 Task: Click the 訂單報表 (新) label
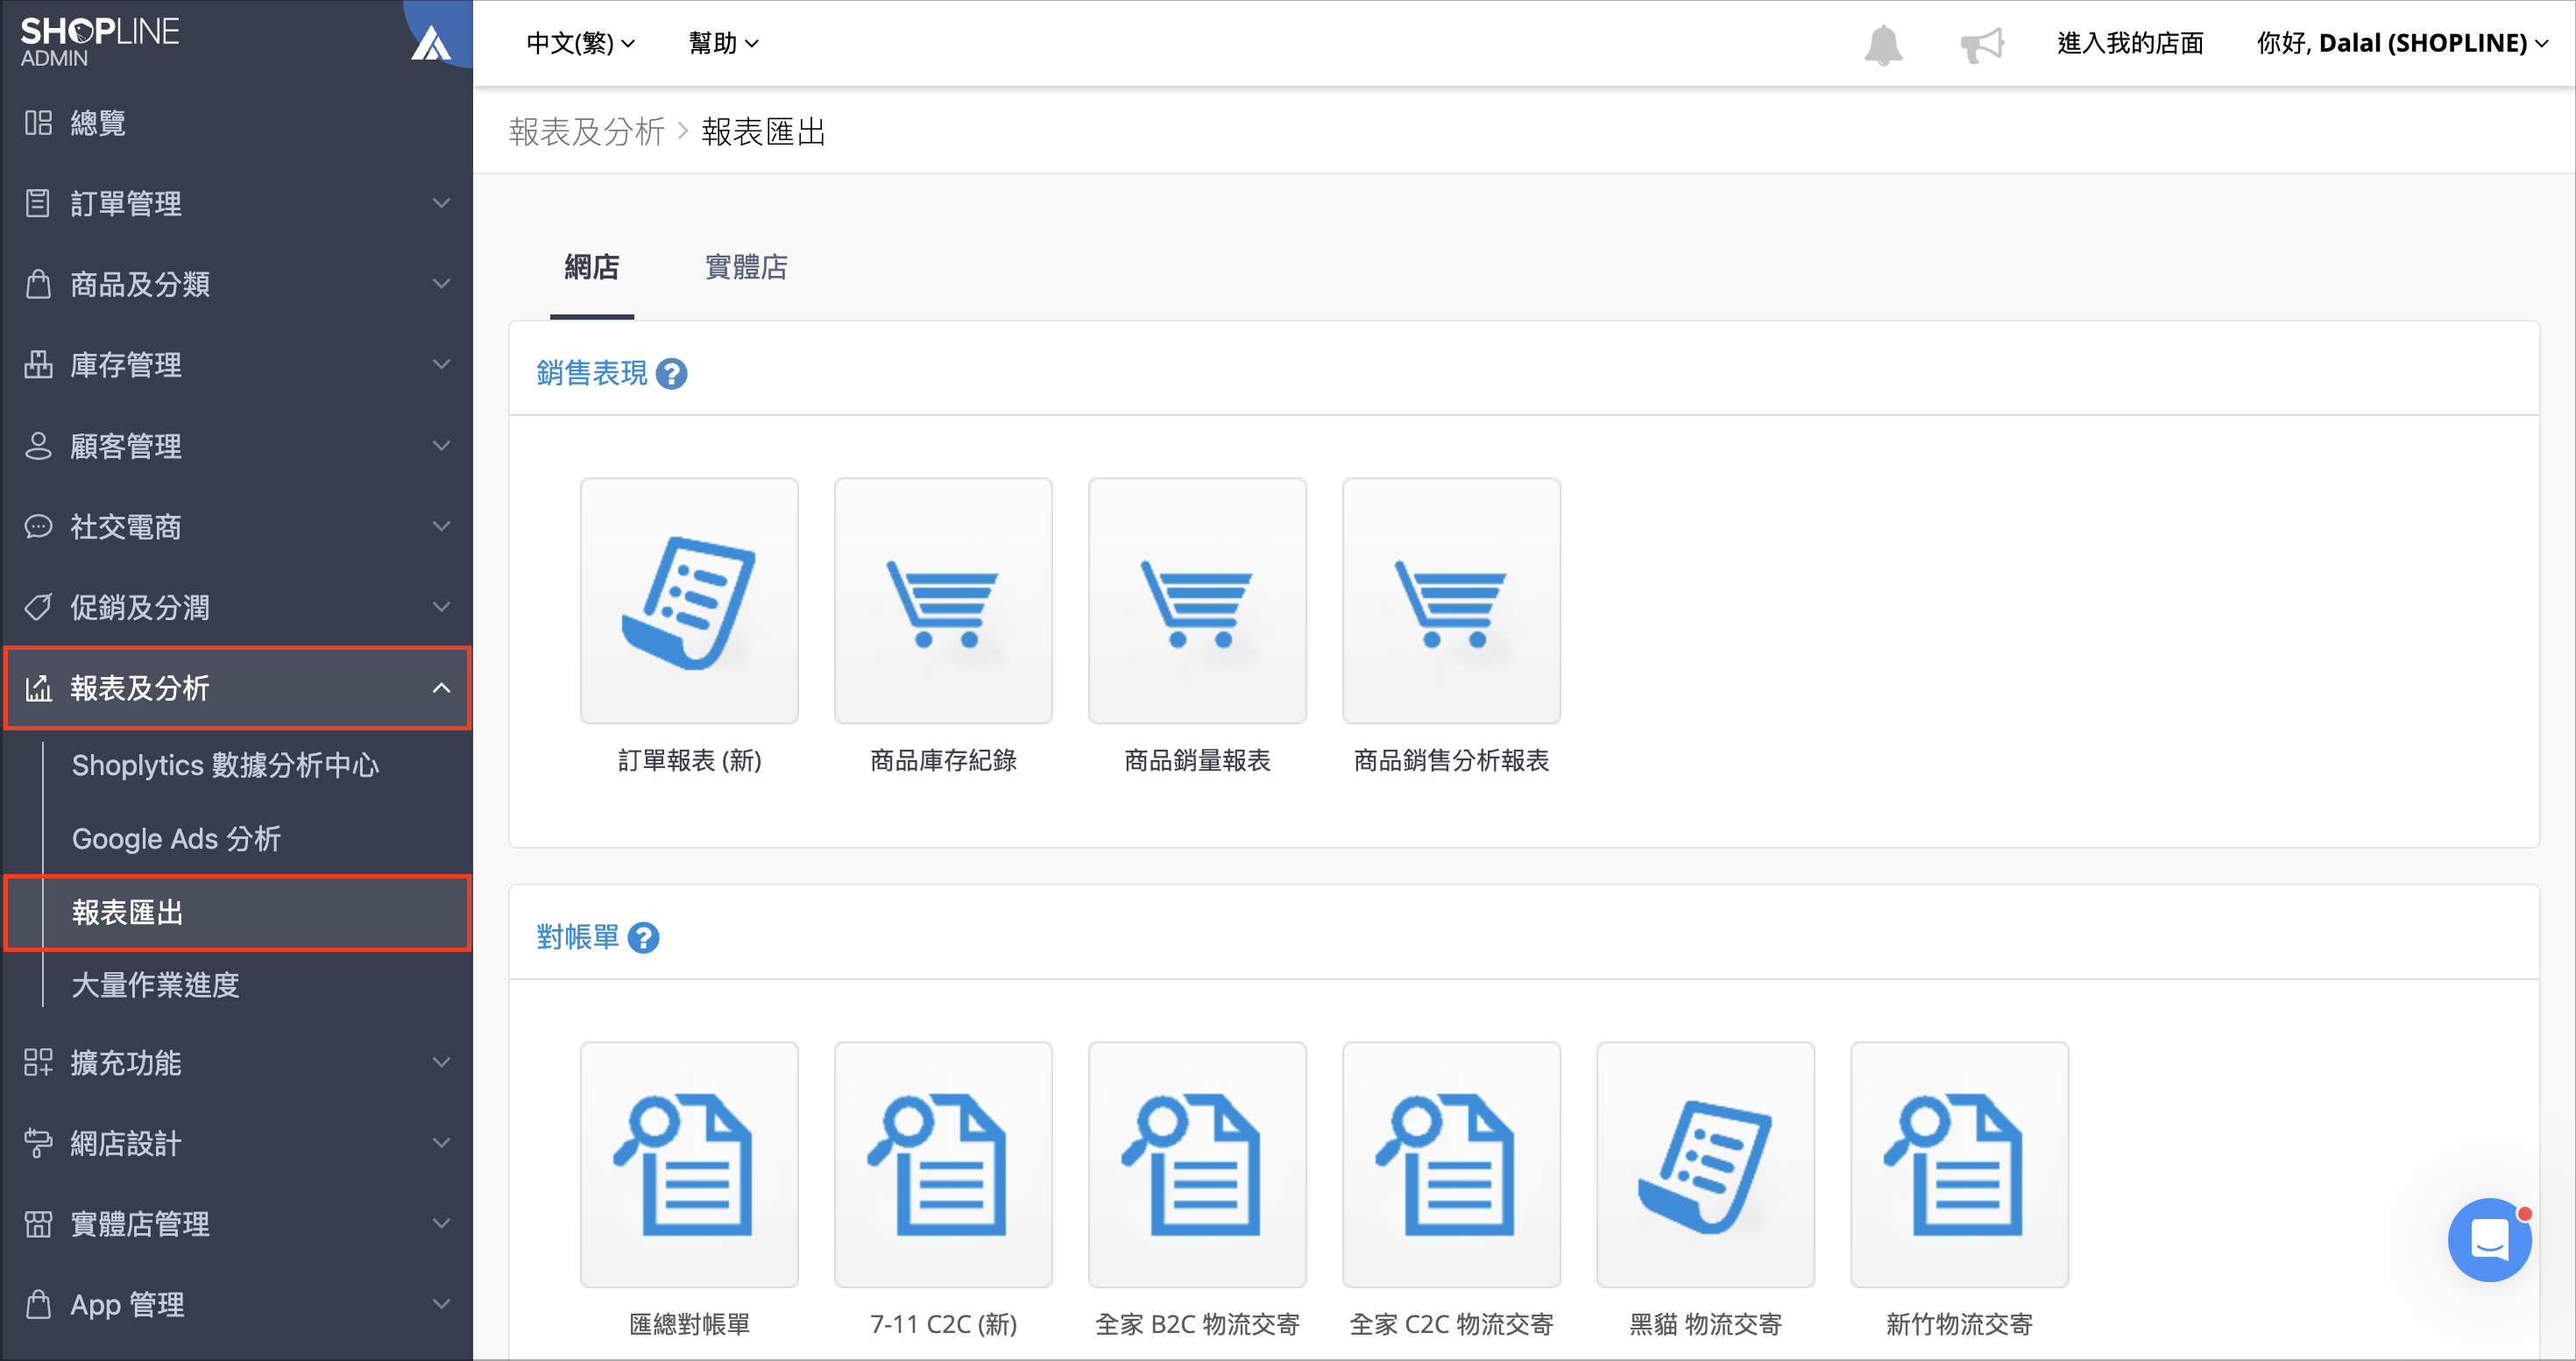(689, 761)
